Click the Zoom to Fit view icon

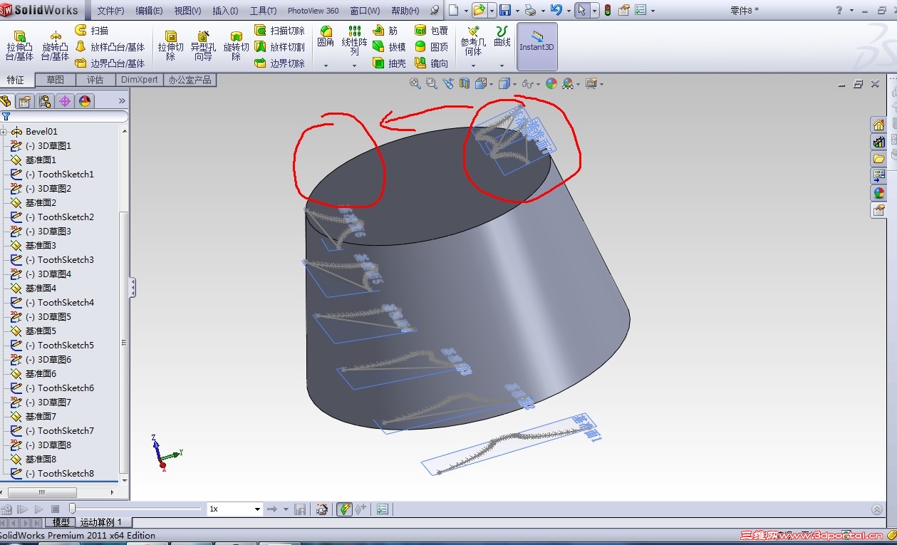click(415, 83)
